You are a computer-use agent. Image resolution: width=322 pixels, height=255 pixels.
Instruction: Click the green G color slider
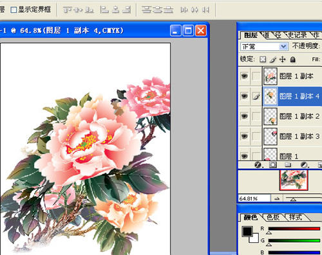click(294, 241)
